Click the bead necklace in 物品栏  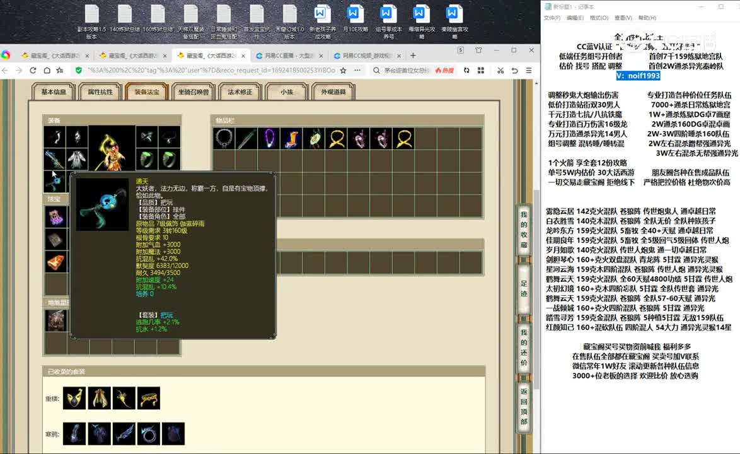[224, 139]
